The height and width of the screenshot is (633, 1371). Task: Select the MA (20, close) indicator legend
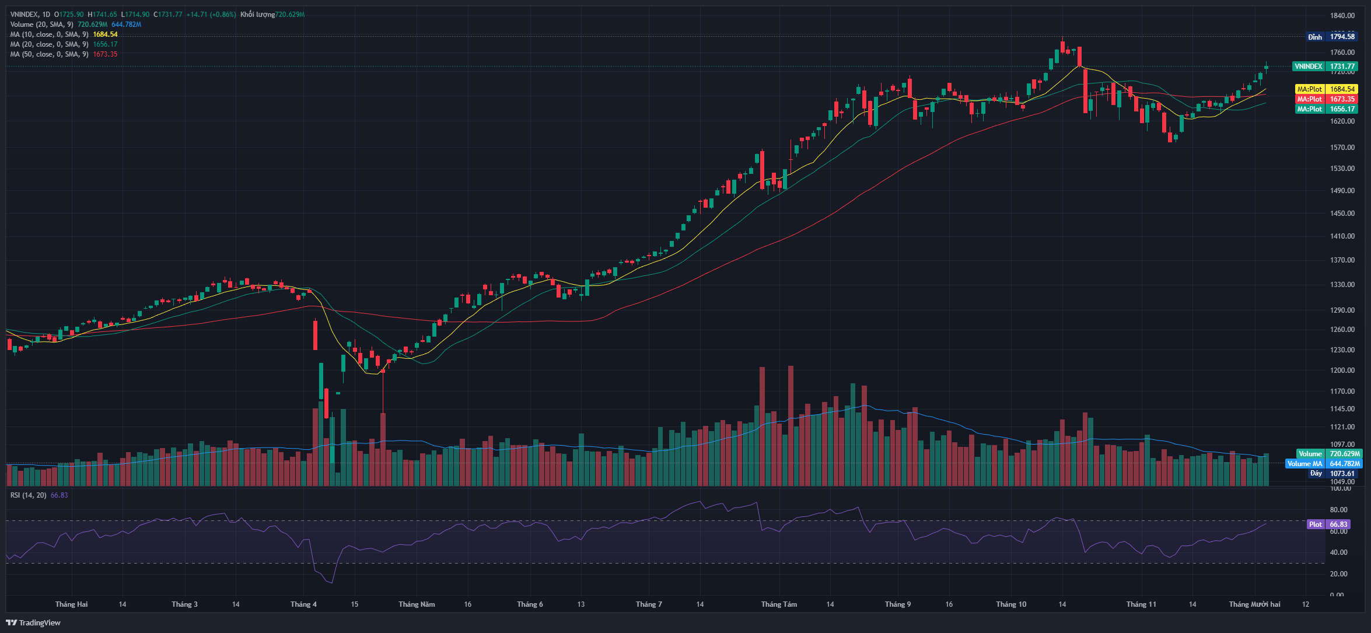tap(49, 44)
